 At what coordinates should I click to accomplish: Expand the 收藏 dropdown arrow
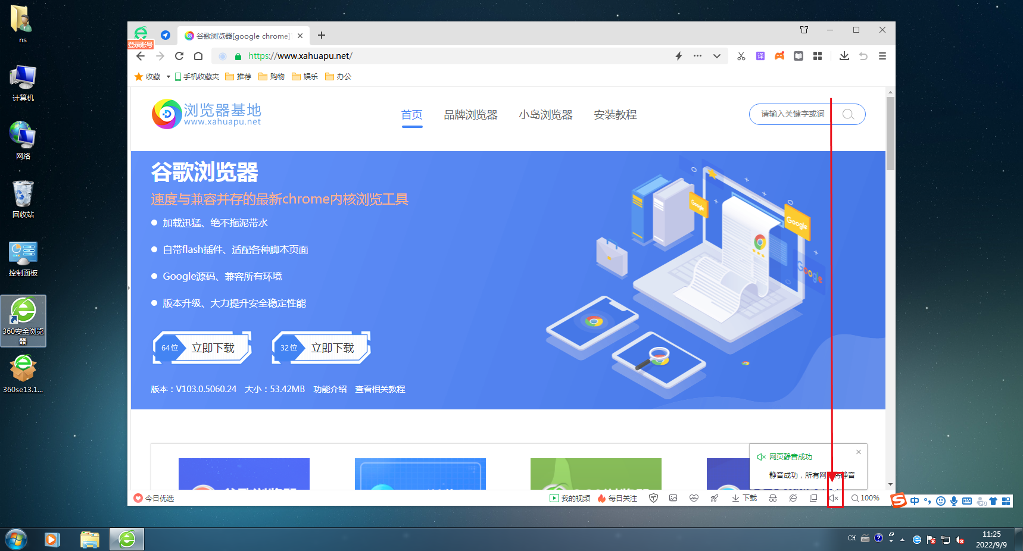[169, 77]
